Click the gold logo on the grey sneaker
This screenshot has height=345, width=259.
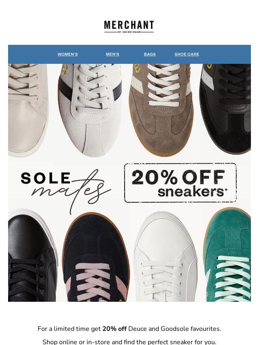coord(64,69)
